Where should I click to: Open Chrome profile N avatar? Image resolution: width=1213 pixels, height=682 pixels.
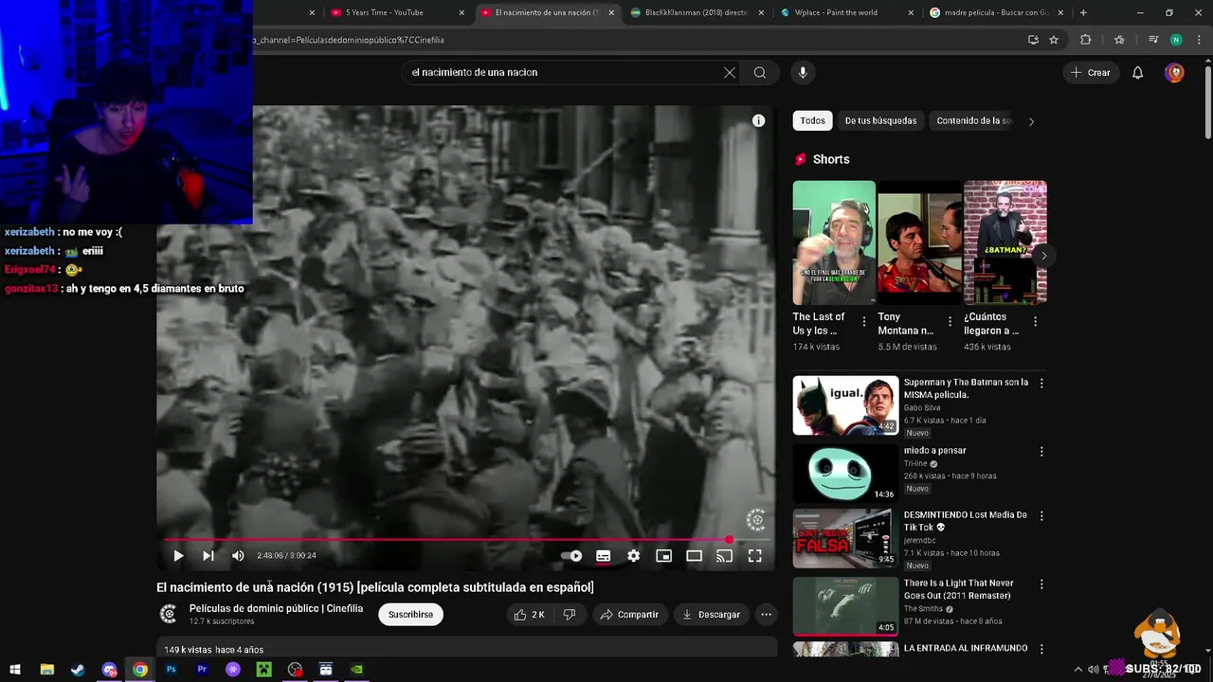[x=1176, y=40]
